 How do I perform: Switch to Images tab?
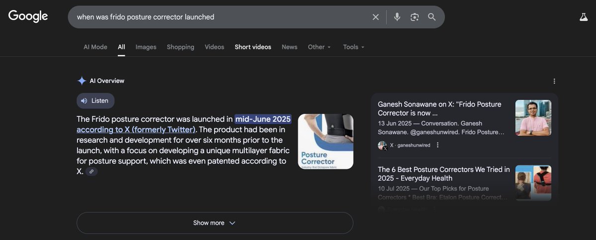click(x=146, y=47)
